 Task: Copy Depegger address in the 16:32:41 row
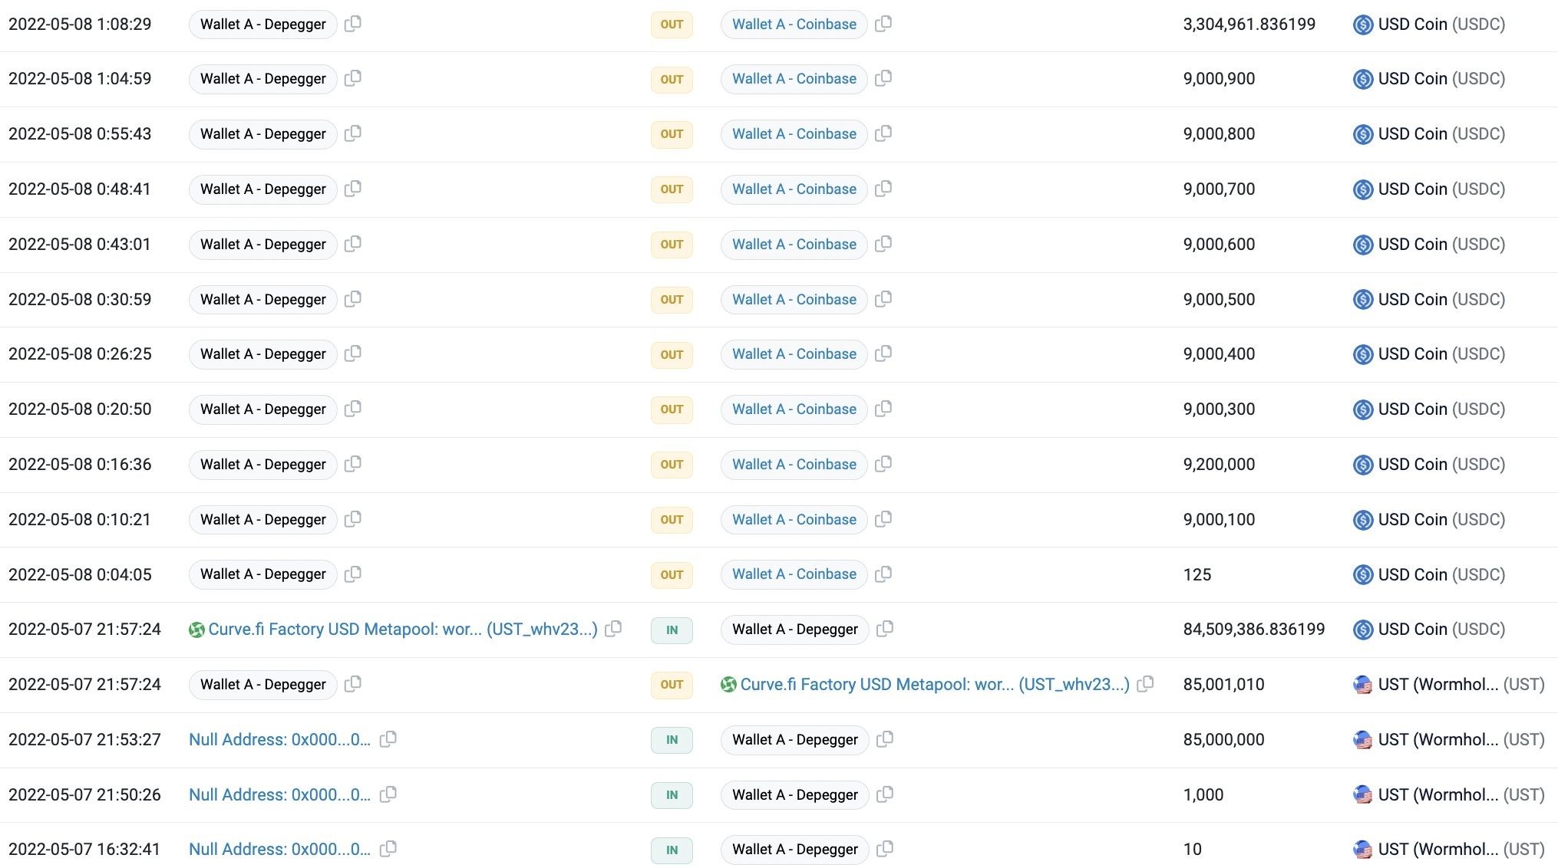885,849
